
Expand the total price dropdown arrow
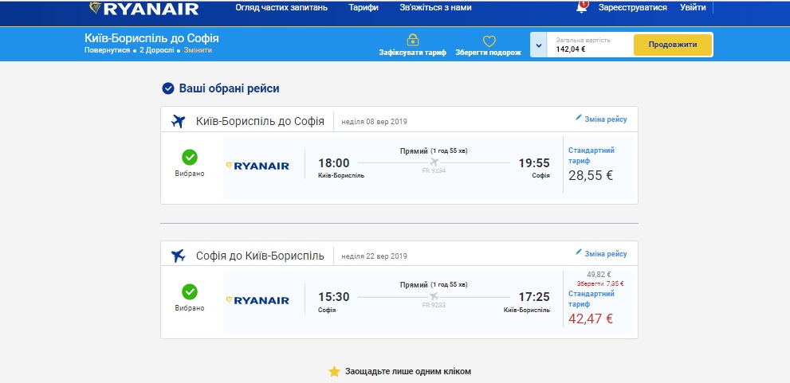(540, 45)
